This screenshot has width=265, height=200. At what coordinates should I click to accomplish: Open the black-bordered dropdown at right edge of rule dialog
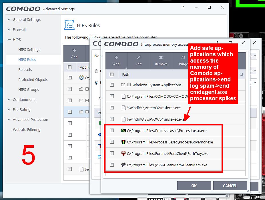[253, 83]
